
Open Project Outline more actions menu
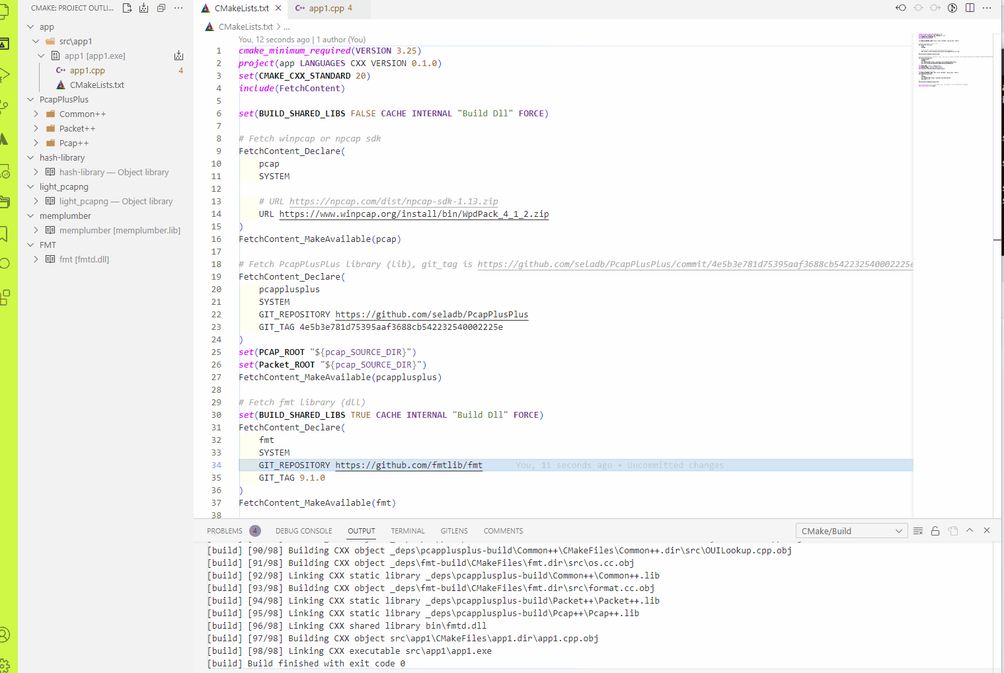tap(178, 8)
